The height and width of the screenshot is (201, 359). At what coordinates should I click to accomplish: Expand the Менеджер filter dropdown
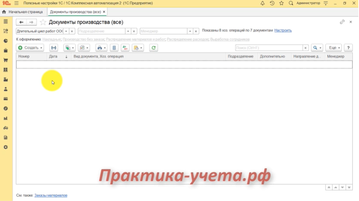pos(190,31)
